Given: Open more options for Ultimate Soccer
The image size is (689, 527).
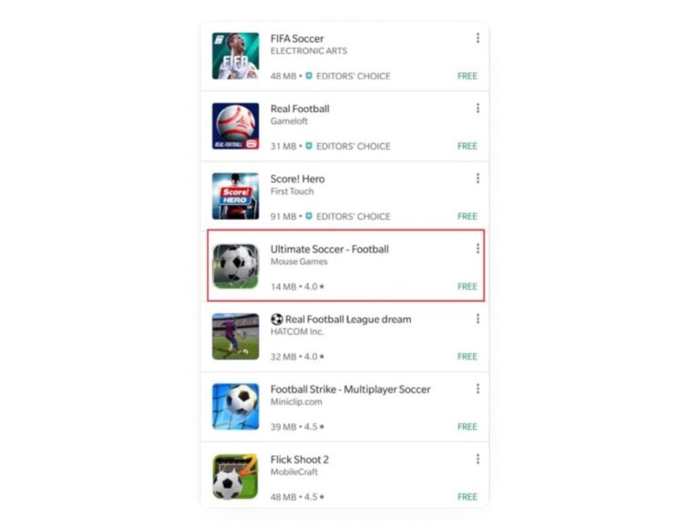Looking at the screenshot, I should tap(478, 248).
